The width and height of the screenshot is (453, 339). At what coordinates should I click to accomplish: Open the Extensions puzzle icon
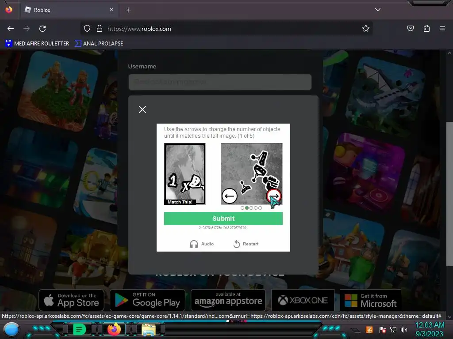pos(426,28)
